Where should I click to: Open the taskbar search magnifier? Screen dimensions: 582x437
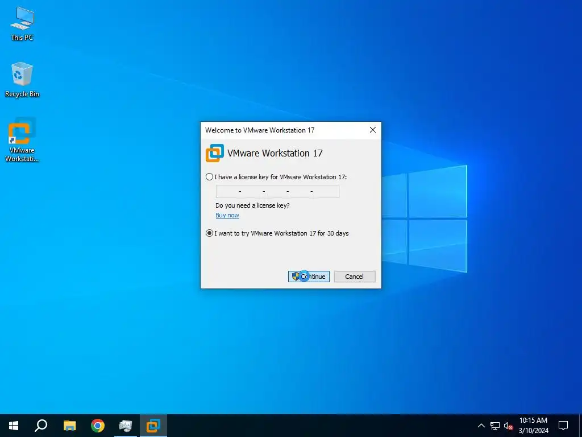tap(41, 426)
